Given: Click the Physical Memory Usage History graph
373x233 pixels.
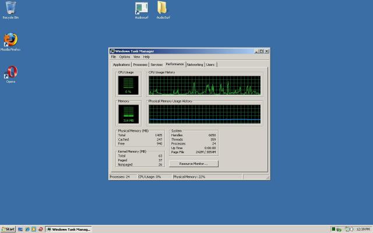Looking at the screenshot, I should tap(205, 114).
